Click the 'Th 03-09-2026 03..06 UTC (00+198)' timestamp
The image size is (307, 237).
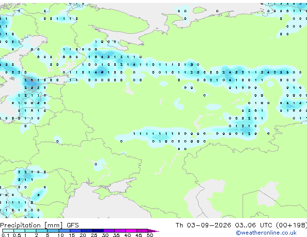[x=241, y=225]
